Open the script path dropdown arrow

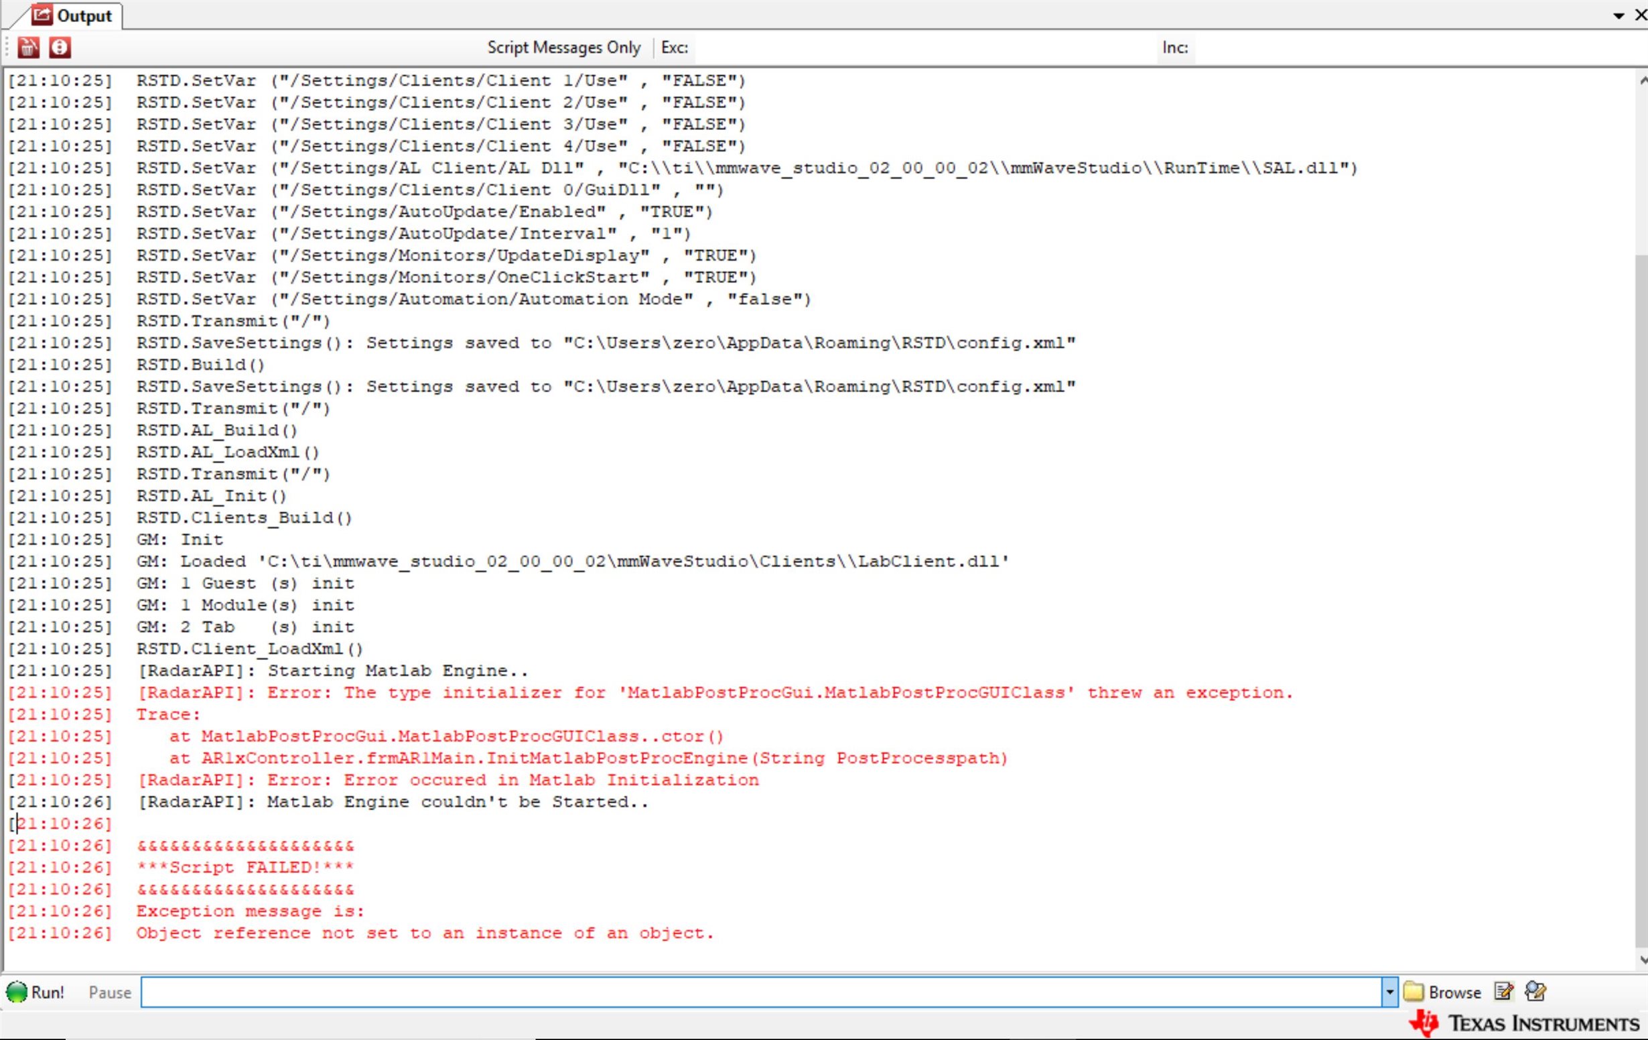[x=1389, y=992]
